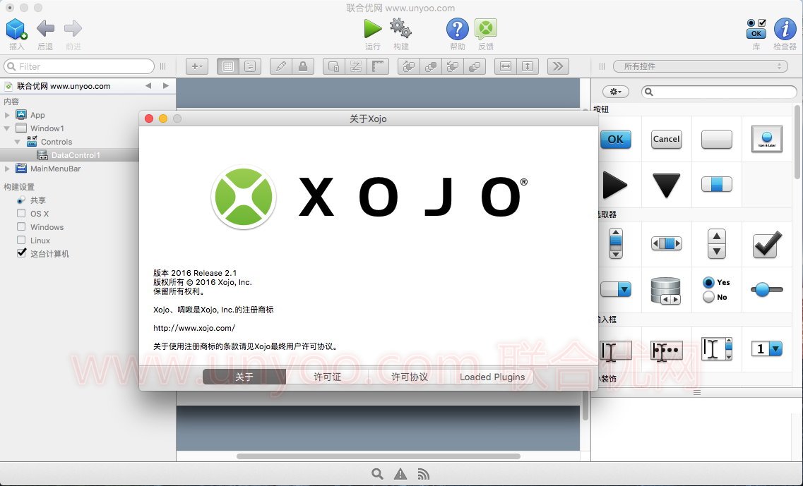The image size is (803, 486).
Task: Collapse the Controls tree node
Action: (18, 142)
